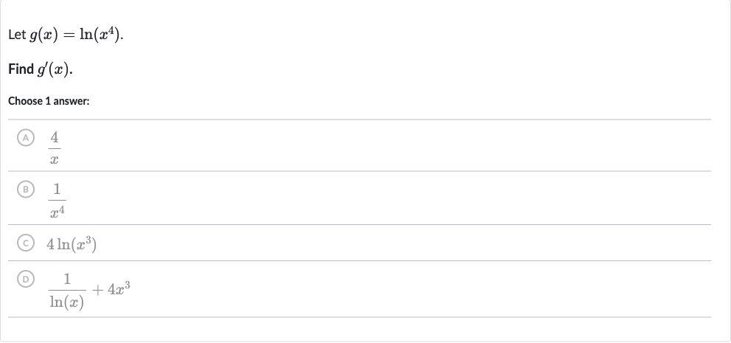Click the denominator x in option A
Image resolution: width=731 pixels, height=343 pixels.
(55, 160)
